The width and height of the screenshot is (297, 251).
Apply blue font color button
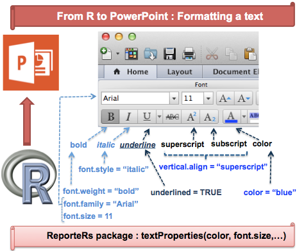click(232, 117)
